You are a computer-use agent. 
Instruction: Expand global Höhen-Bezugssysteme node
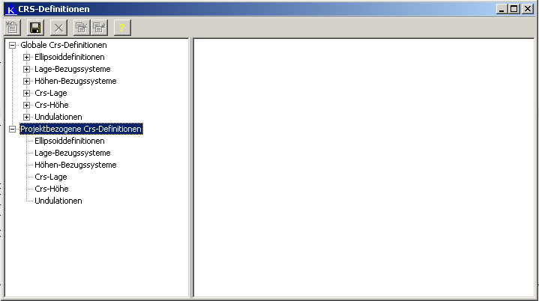click(x=26, y=81)
